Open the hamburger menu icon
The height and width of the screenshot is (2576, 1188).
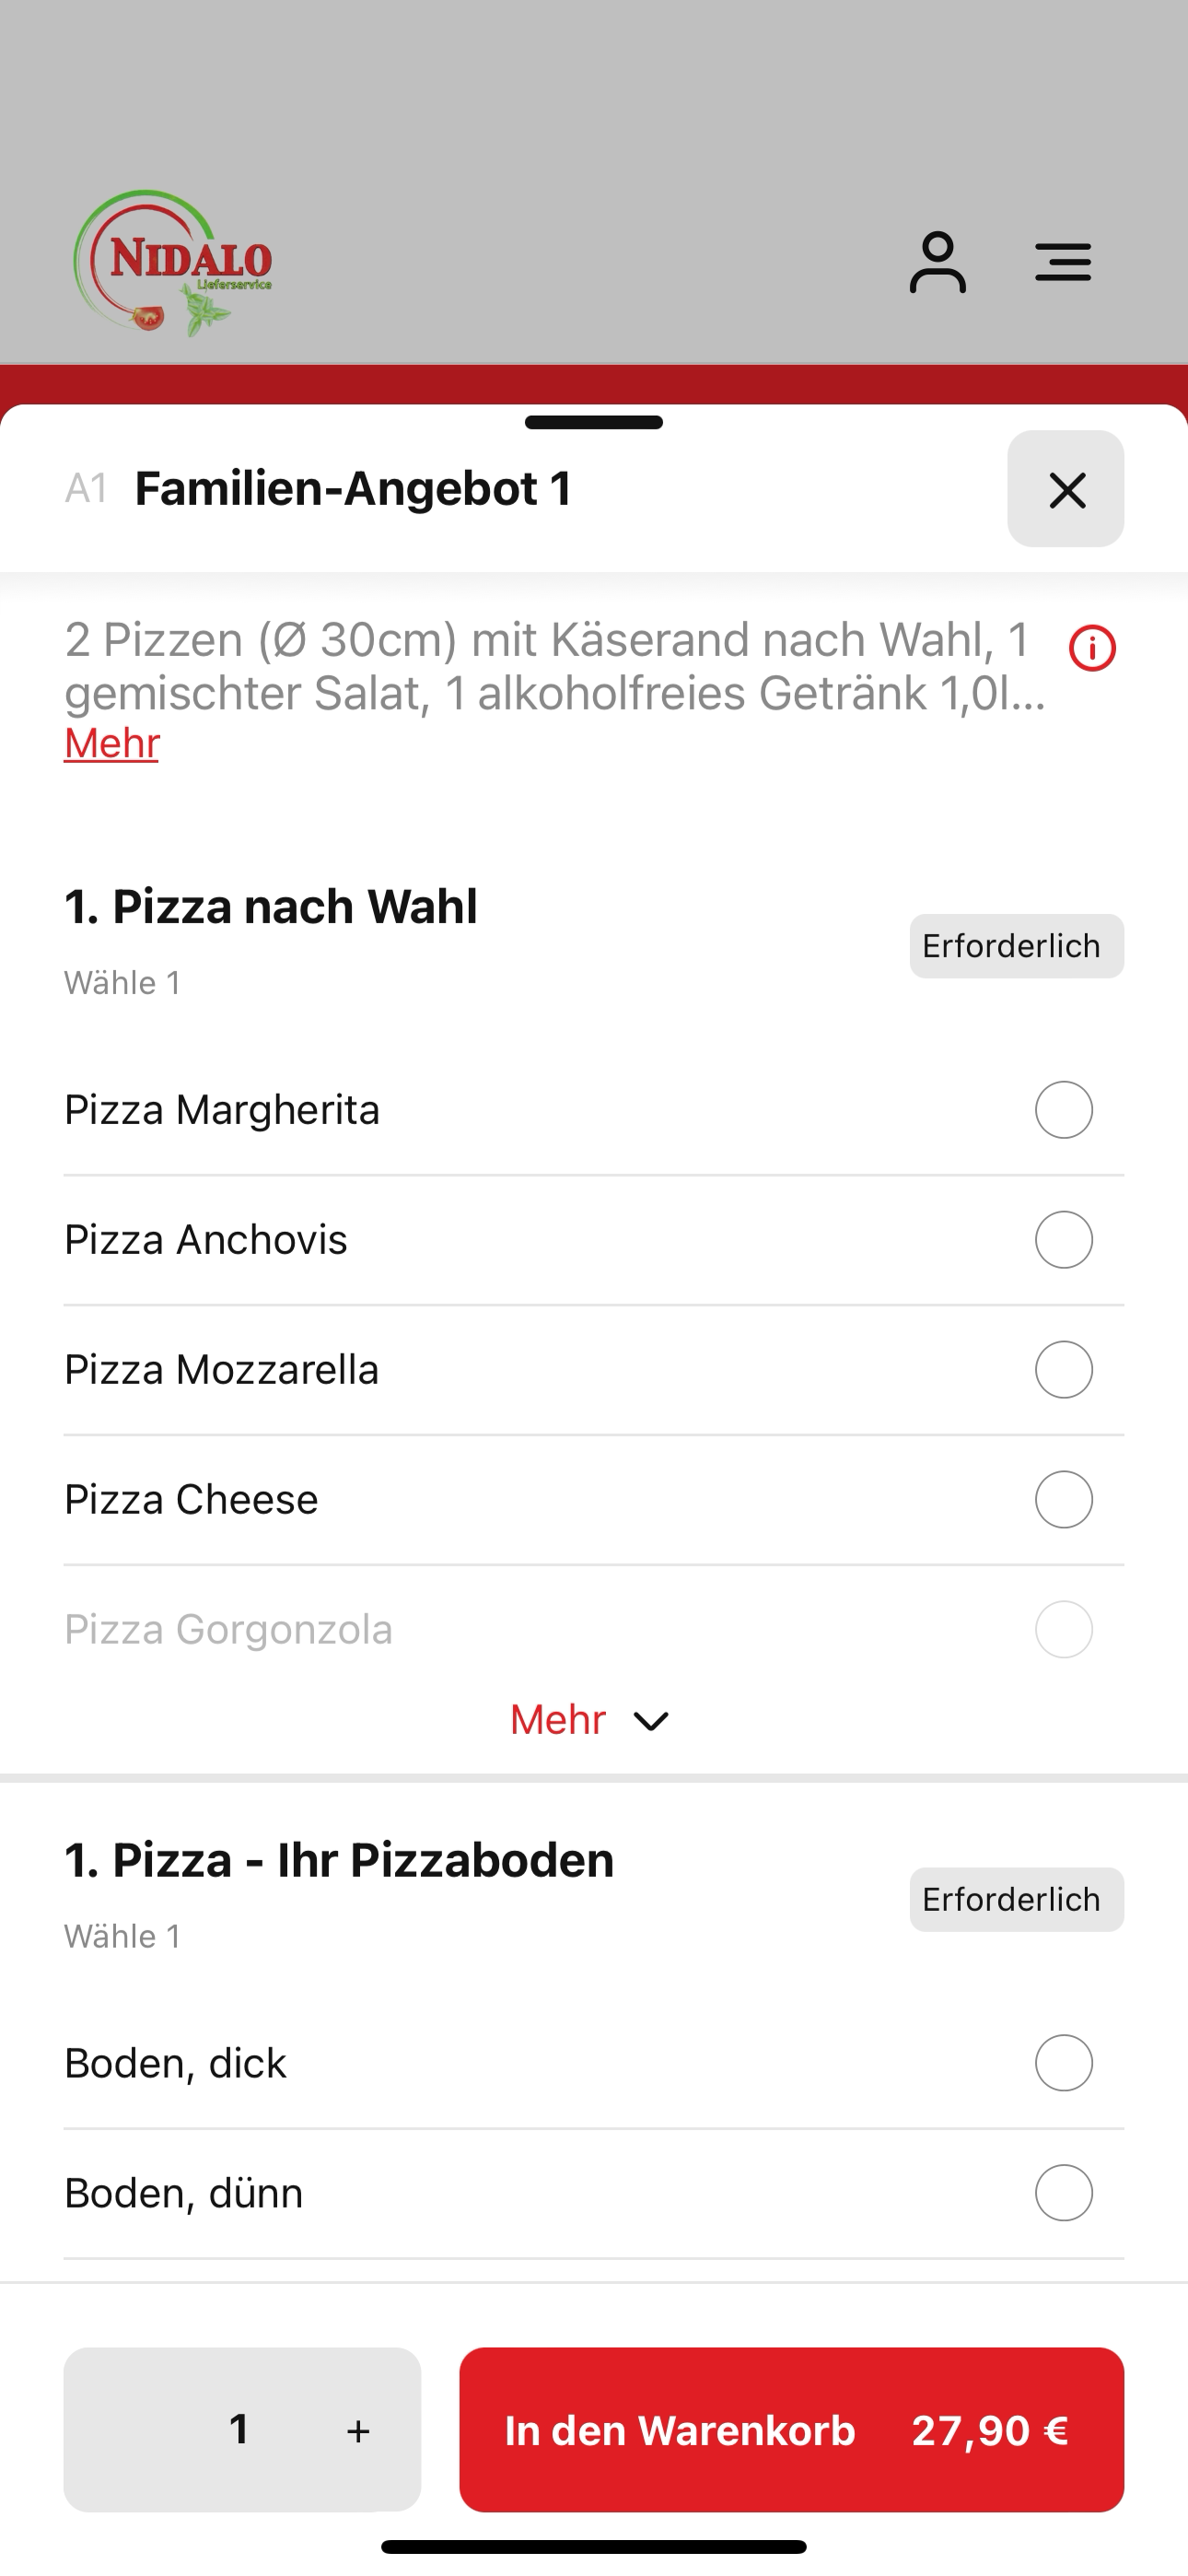pos(1063,262)
